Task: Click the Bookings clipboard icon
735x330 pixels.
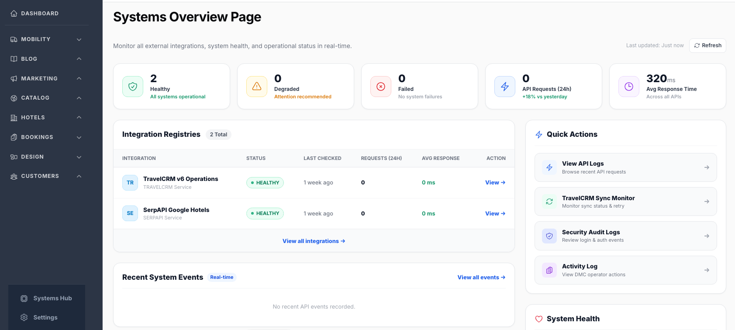Action: click(14, 137)
